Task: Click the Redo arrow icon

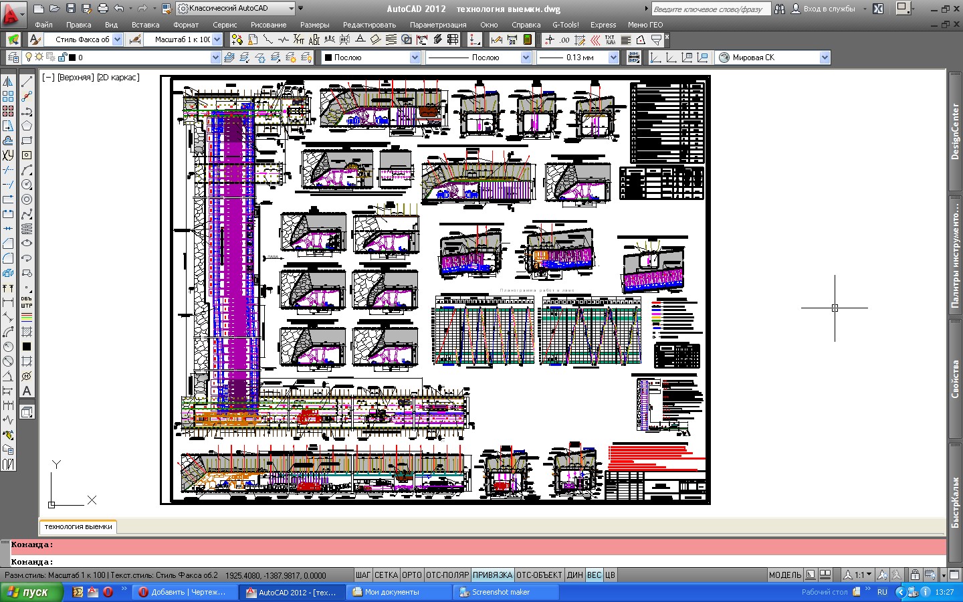Action: pos(142,9)
